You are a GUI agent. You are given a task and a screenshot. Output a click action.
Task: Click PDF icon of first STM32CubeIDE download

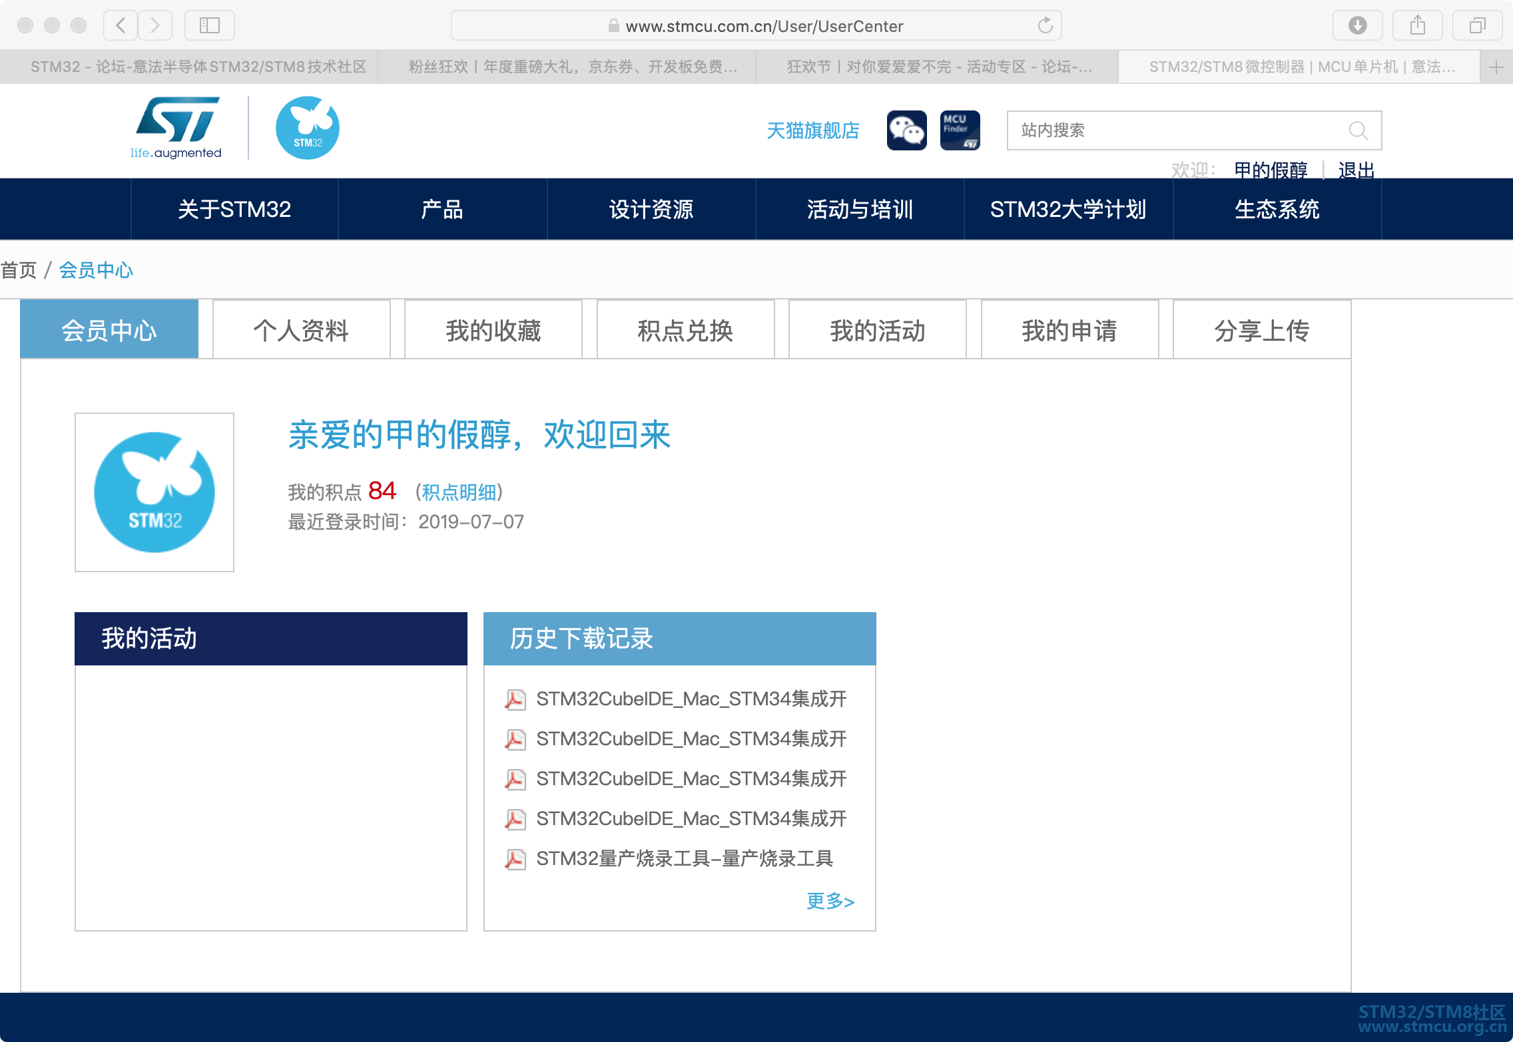point(515,699)
